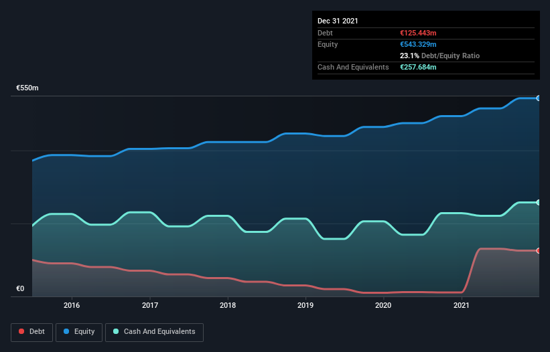Click the 2016 x-axis label
The height and width of the screenshot is (352, 550).
[72, 305]
